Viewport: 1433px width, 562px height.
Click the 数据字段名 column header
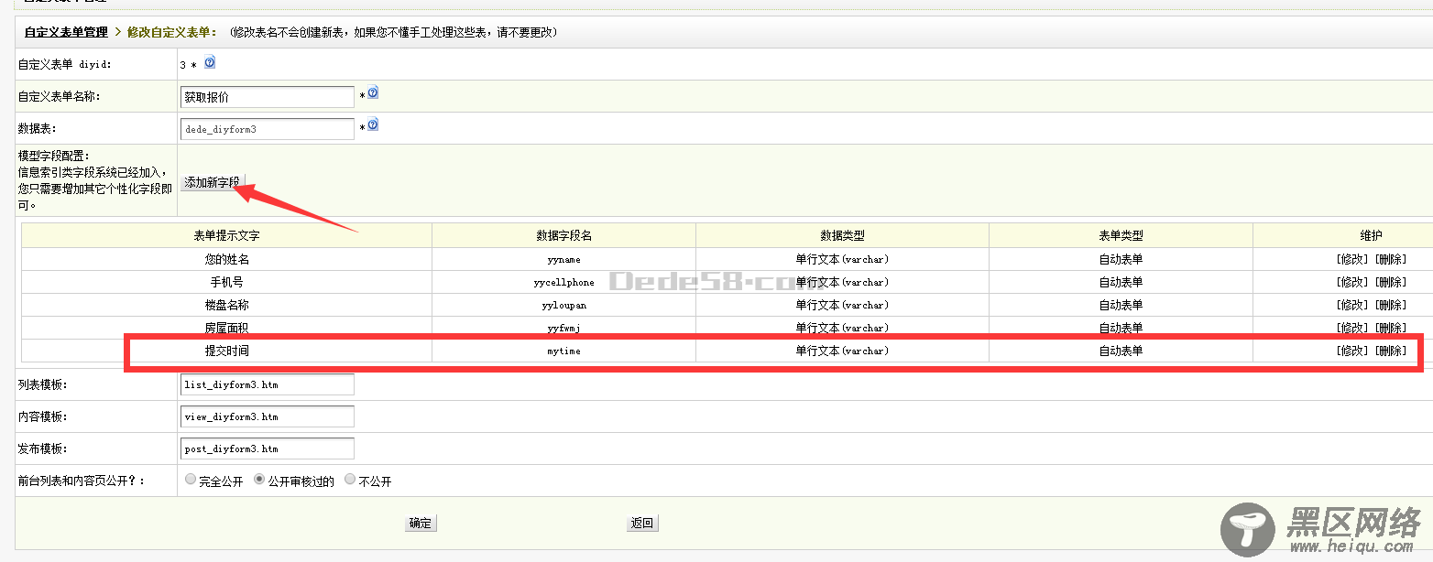[x=563, y=235]
